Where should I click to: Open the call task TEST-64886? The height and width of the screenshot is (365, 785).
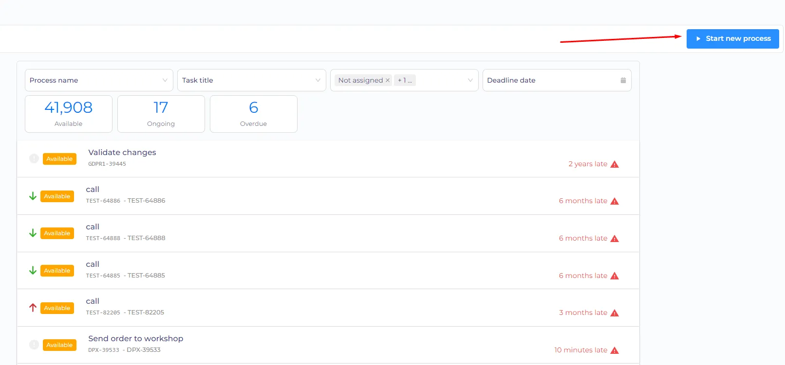pos(328,196)
